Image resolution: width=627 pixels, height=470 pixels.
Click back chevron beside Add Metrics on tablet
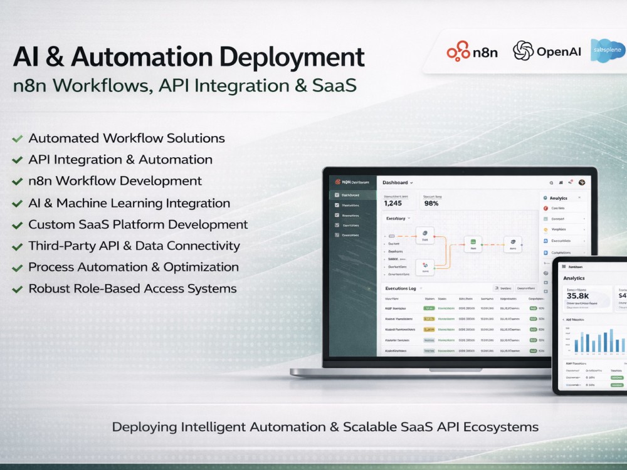click(x=564, y=320)
